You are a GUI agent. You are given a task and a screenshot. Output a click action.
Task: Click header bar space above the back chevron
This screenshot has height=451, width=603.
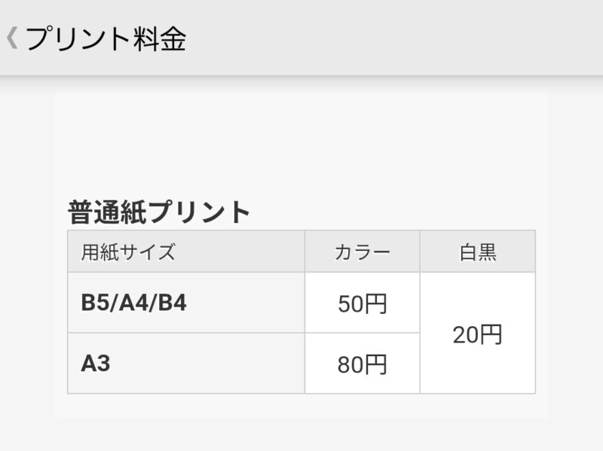click(x=11, y=11)
